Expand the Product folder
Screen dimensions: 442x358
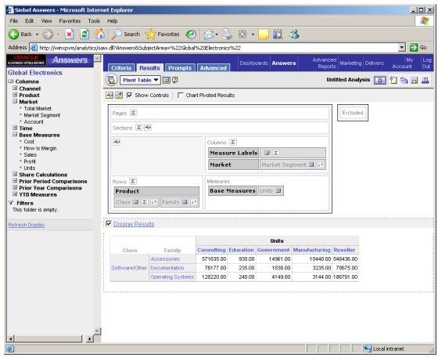pyautogui.click(x=15, y=95)
